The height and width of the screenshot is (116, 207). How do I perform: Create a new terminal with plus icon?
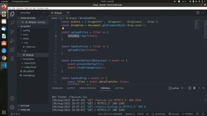pos(182,88)
